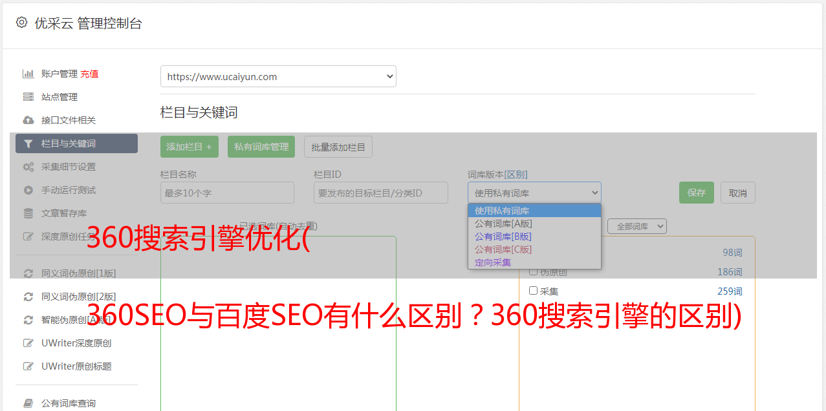Open 私有词库管理
The image size is (826, 411).
coord(261,147)
